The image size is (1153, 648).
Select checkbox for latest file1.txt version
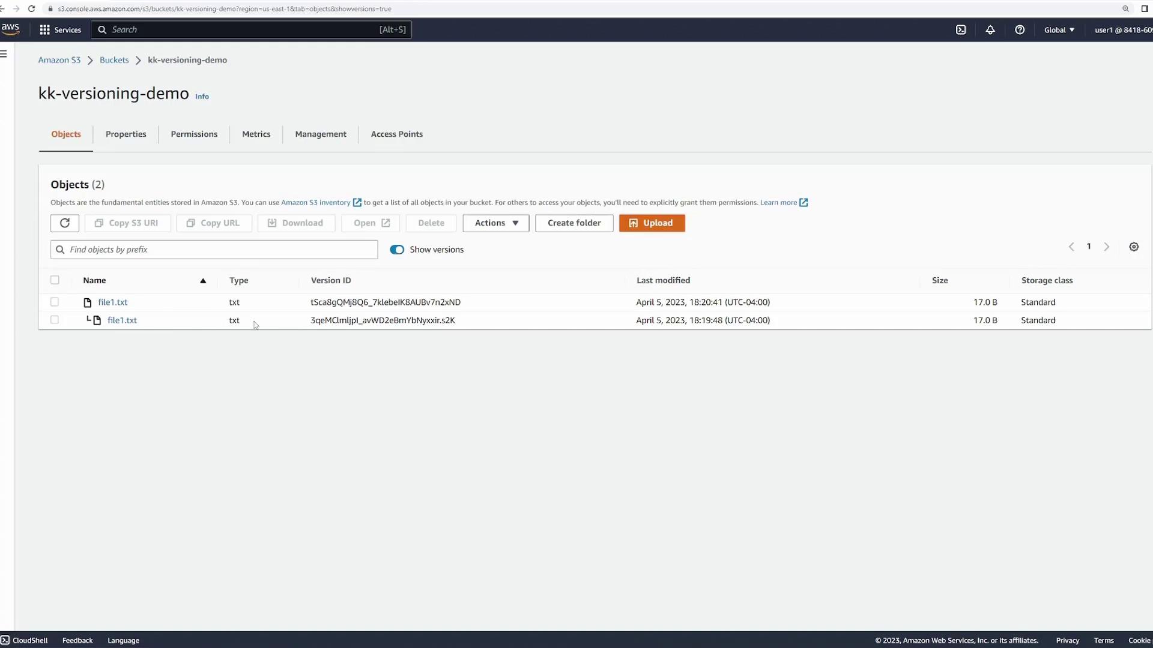55,302
